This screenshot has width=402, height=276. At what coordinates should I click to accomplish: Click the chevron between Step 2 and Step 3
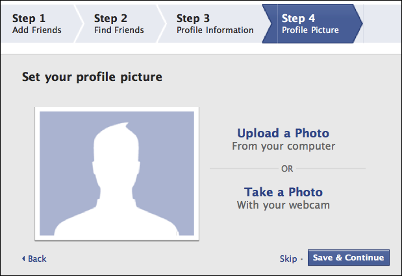click(x=162, y=23)
